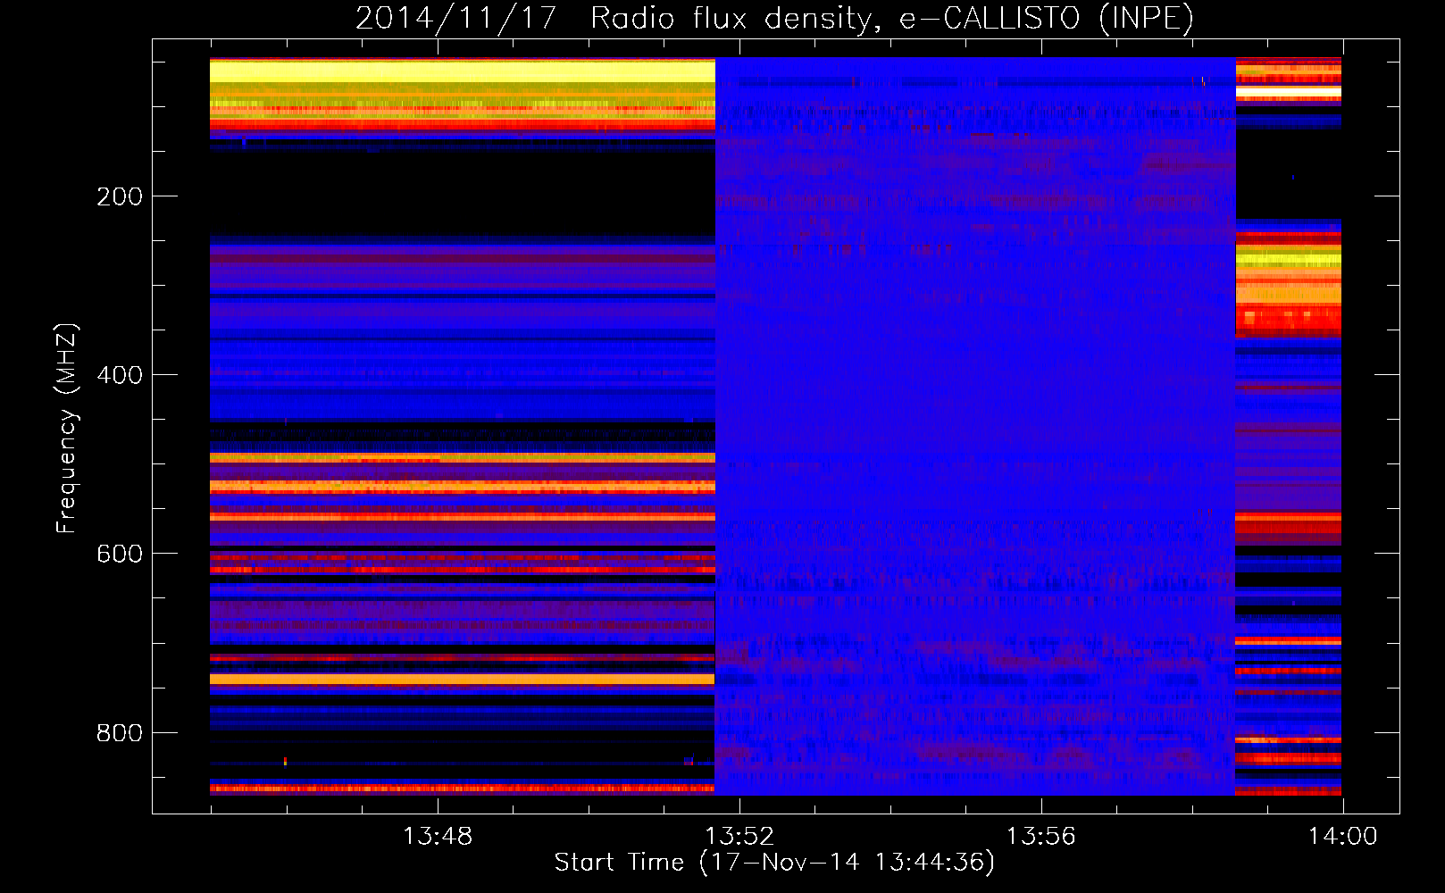The height and width of the screenshot is (893, 1445).
Task: Click the 800 frequency tick label
Action: click(x=120, y=733)
